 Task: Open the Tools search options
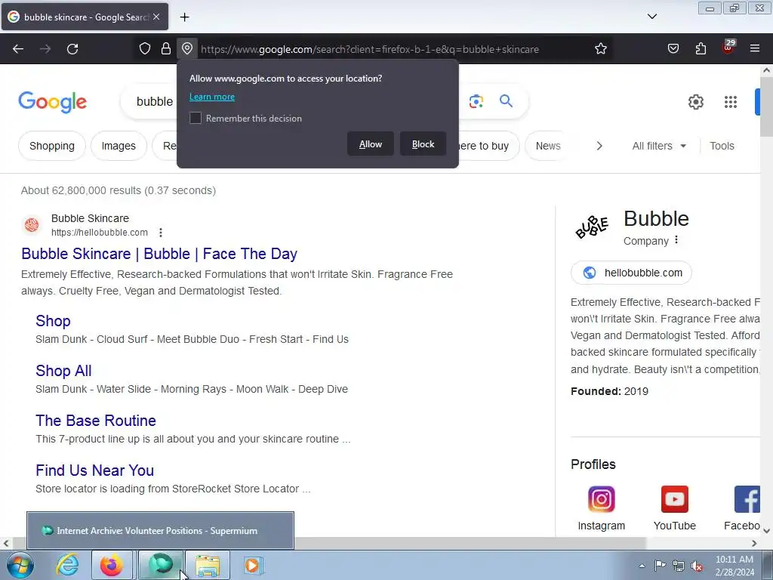(x=722, y=146)
